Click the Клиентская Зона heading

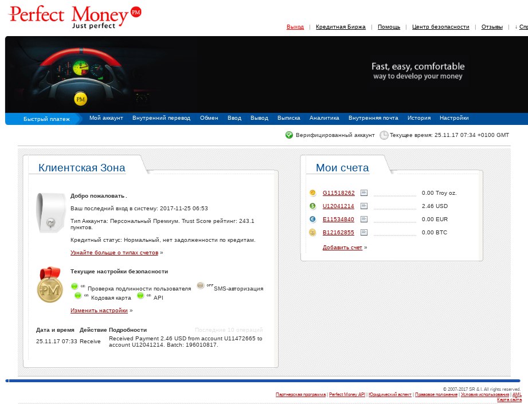(x=82, y=168)
